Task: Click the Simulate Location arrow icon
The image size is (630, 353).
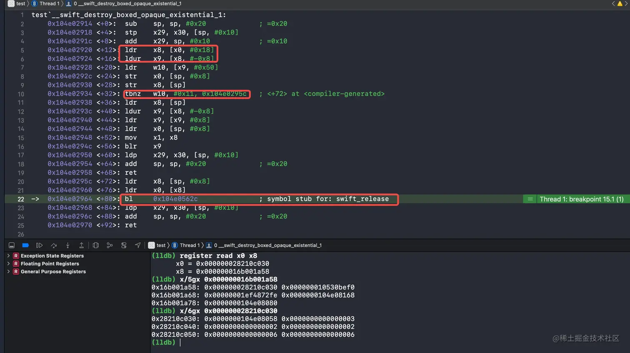Action: pos(138,246)
